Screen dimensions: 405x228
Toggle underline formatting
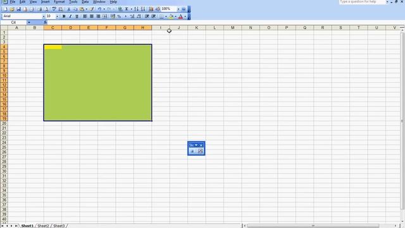pyautogui.click(x=77, y=16)
